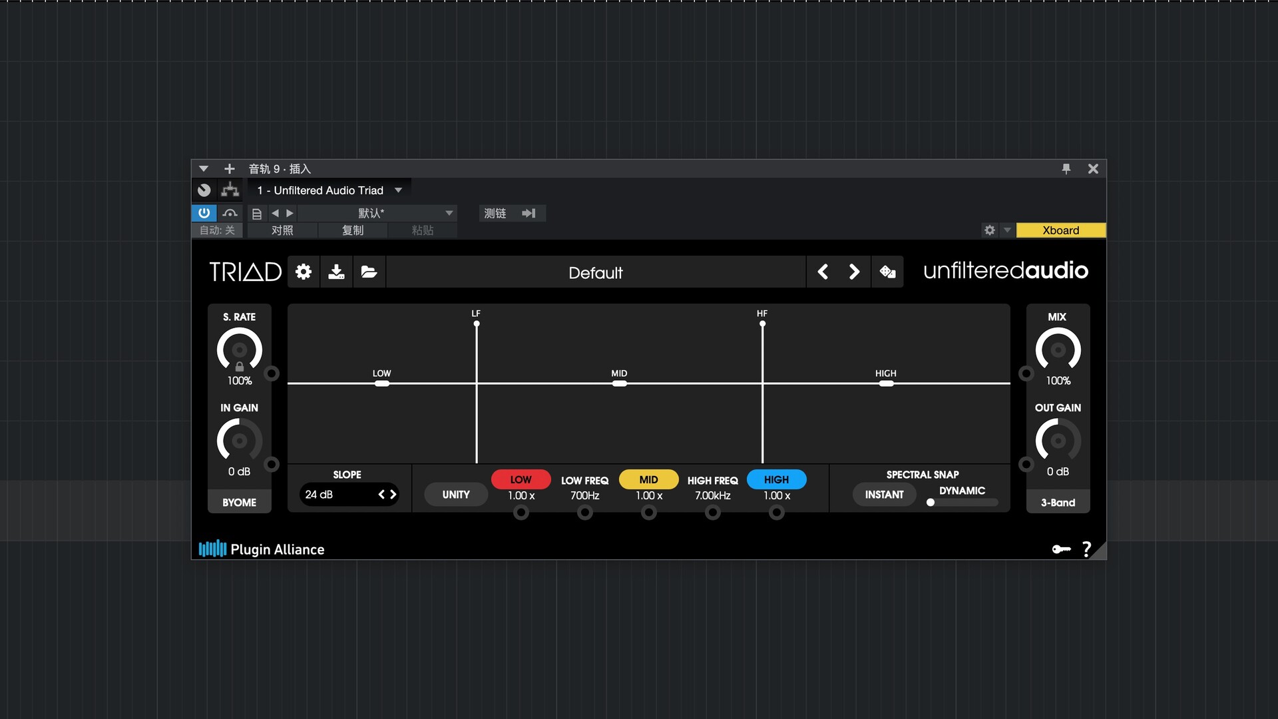Step the slope selector to next value
1278x719 pixels.
coord(393,494)
